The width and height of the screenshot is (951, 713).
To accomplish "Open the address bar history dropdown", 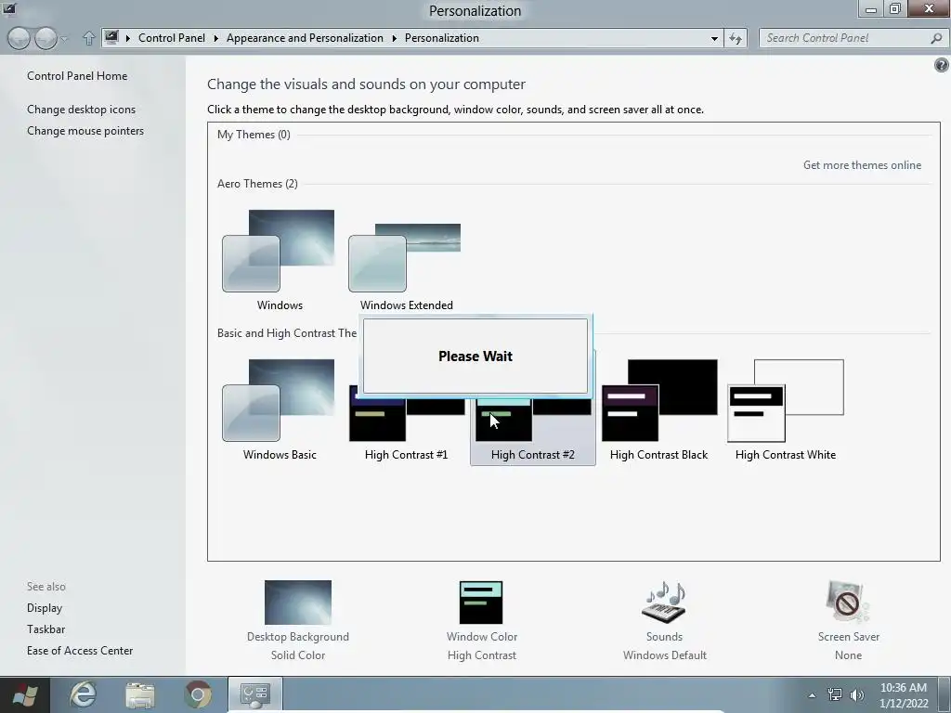I will 714,38.
